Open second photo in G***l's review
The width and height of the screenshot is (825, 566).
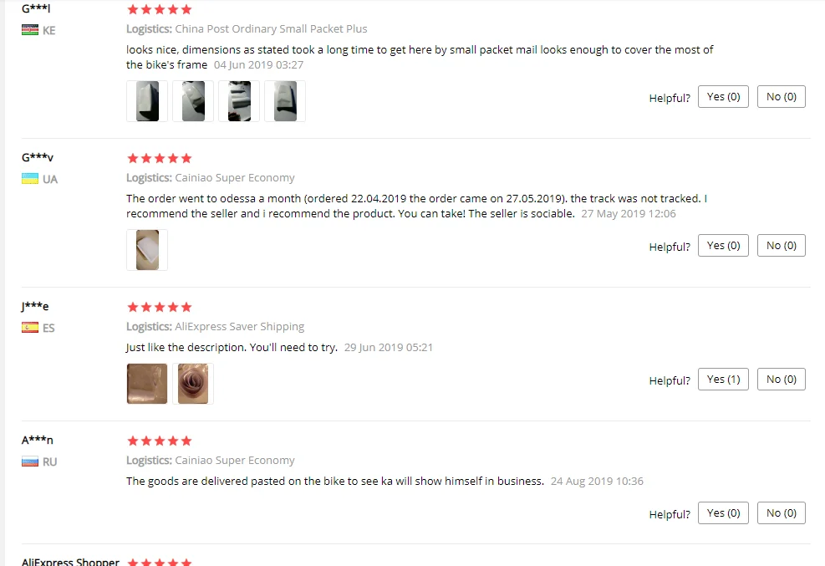[x=193, y=101]
